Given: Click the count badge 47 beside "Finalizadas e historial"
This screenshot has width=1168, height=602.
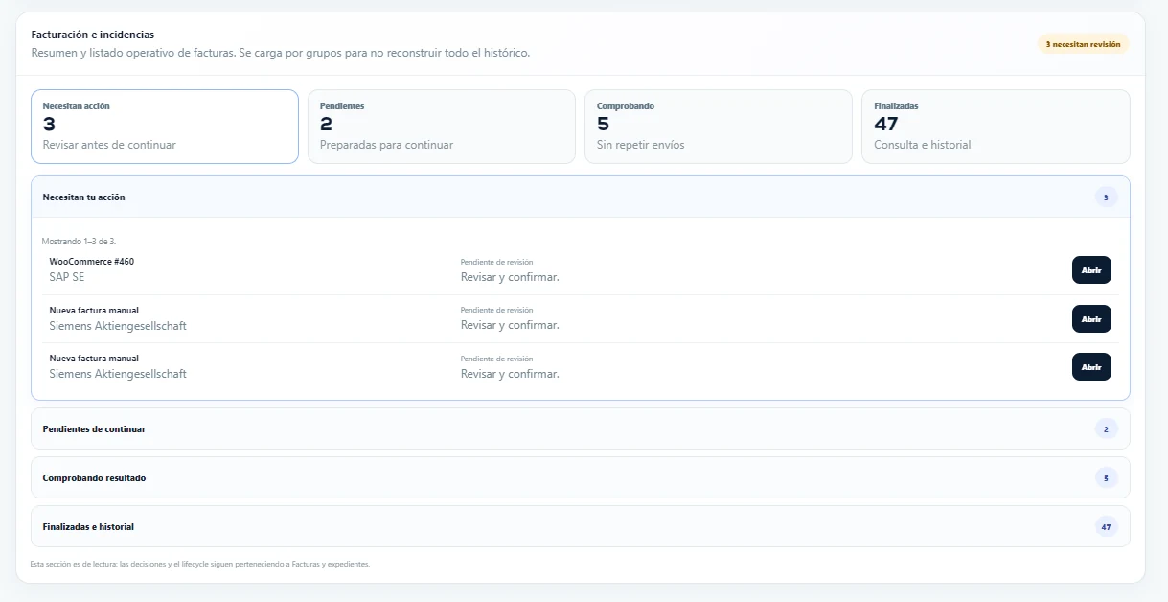Looking at the screenshot, I should click(x=1106, y=527).
